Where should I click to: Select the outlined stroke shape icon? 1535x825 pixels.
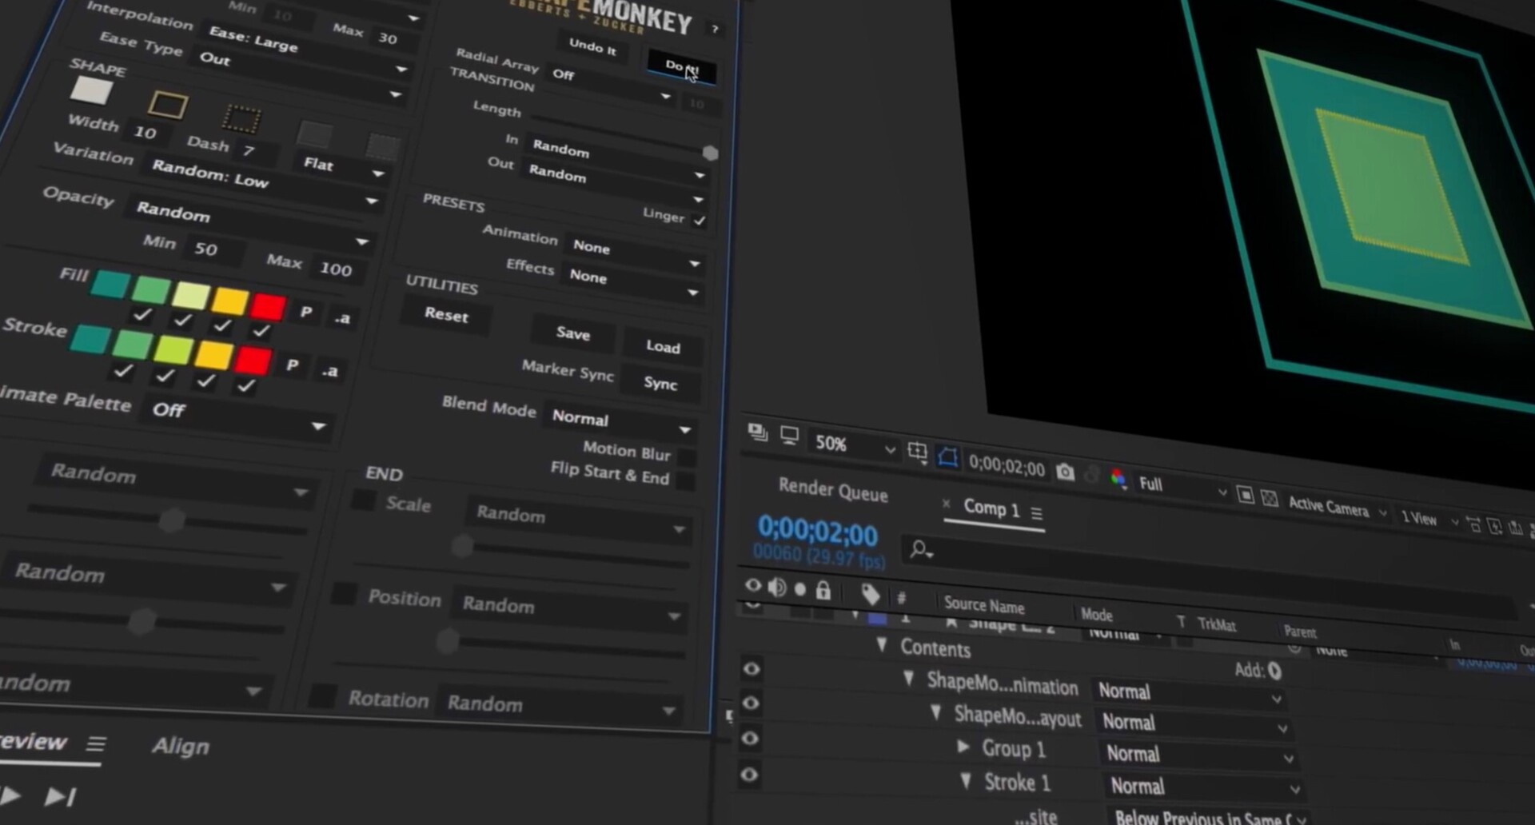click(x=168, y=105)
